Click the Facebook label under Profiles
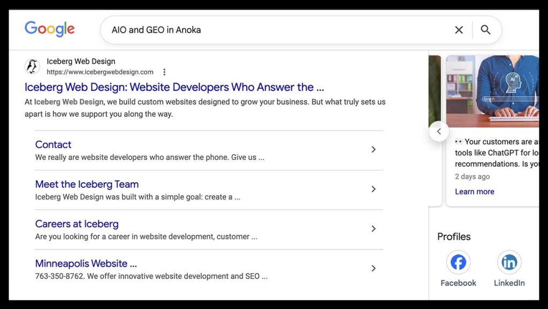The width and height of the screenshot is (548, 309). (x=458, y=283)
